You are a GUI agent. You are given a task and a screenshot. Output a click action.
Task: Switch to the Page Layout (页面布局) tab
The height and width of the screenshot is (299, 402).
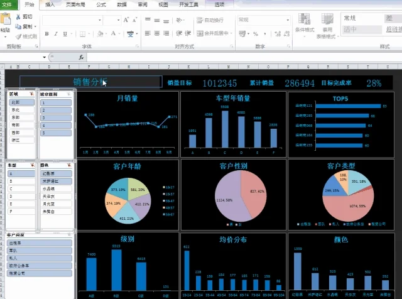click(x=75, y=4)
